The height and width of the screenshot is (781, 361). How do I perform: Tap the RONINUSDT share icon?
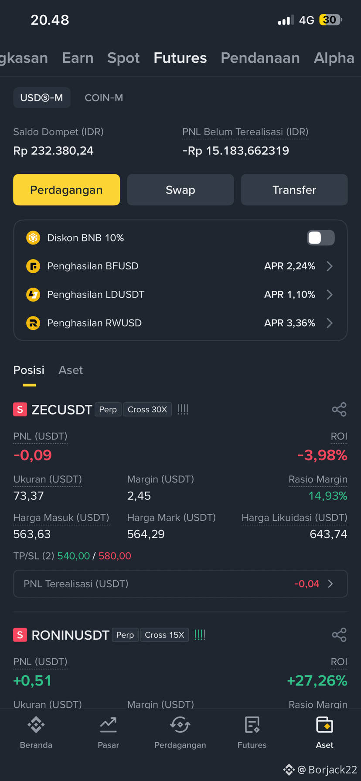(x=339, y=635)
